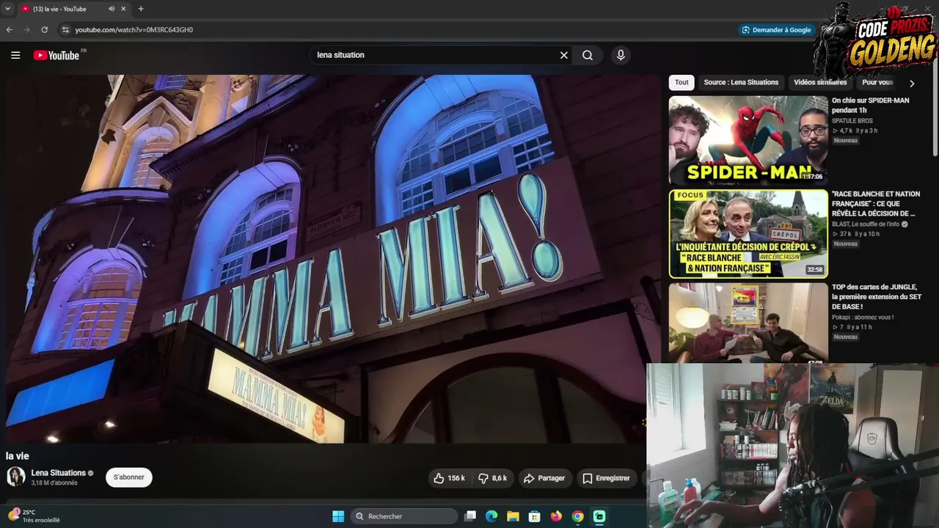View site information icon in the address bar
The image size is (939, 528).
(65, 30)
